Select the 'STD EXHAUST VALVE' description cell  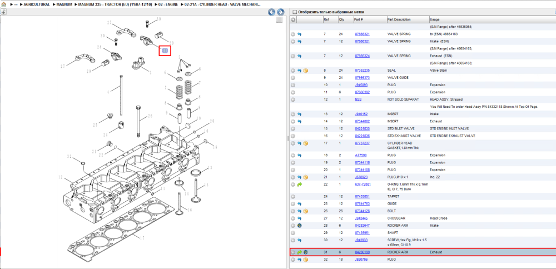(x=404, y=136)
